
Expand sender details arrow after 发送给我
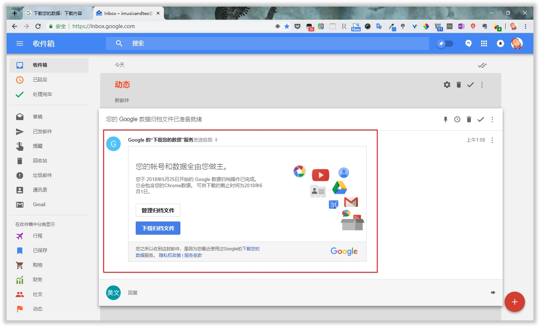pos(216,140)
